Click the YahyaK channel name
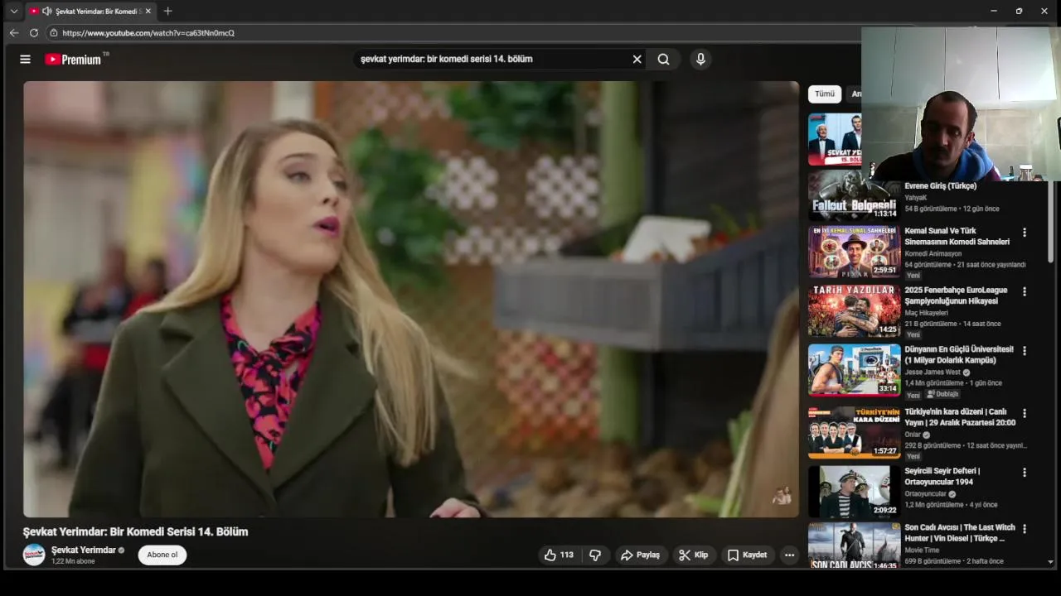Viewport: 1061px width, 596px height. [916, 198]
